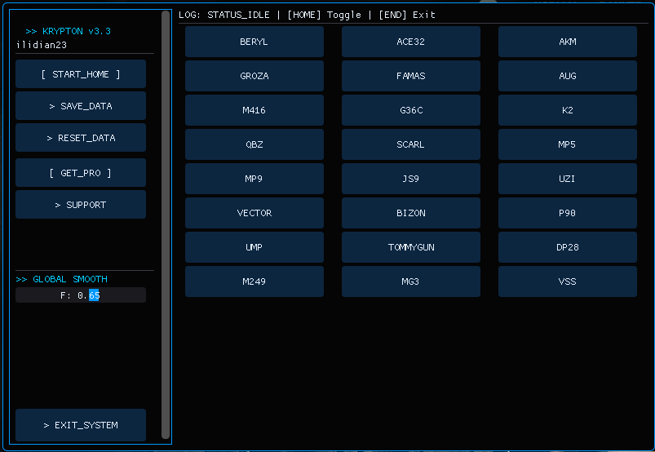
Task: Select the VECTOR weapon button
Action: [x=254, y=213]
